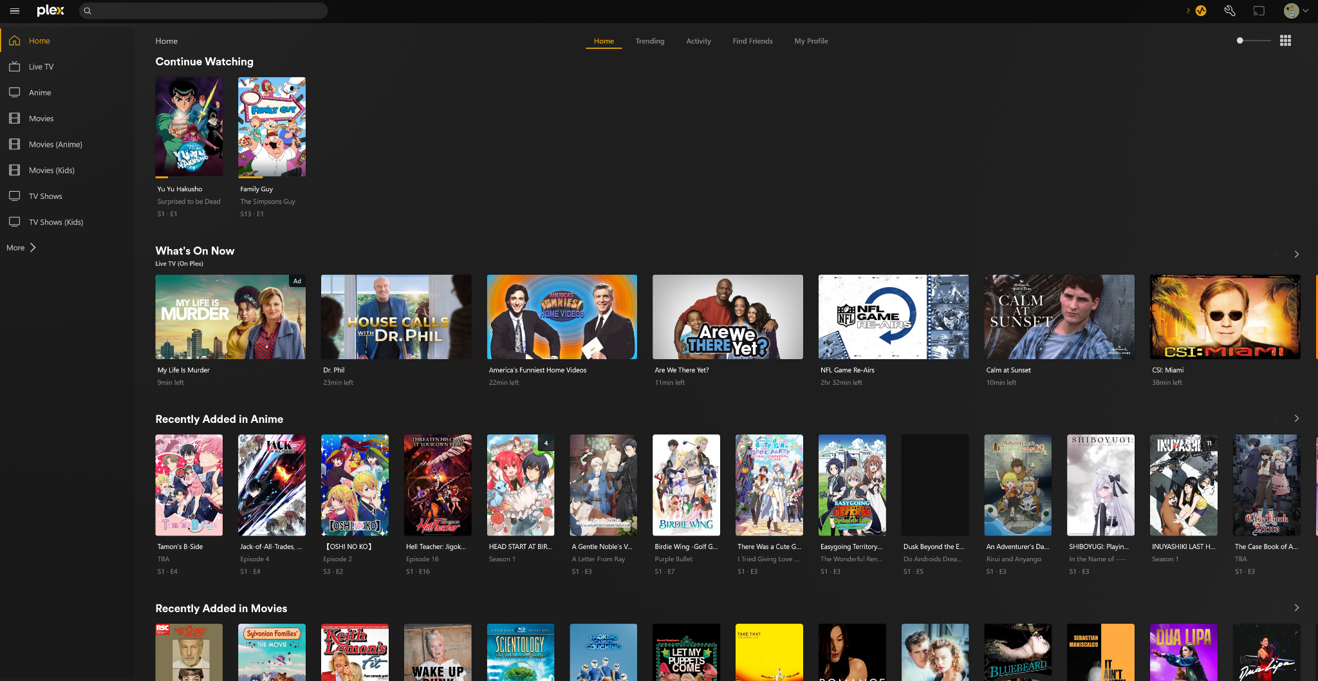The image size is (1318, 681).
Task: Open the activity notifications icon
Action: [x=1201, y=11]
